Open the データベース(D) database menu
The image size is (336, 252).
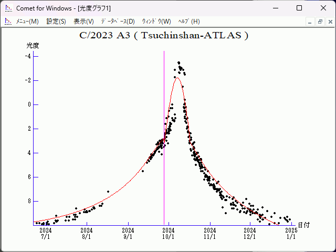click(x=118, y=22)
